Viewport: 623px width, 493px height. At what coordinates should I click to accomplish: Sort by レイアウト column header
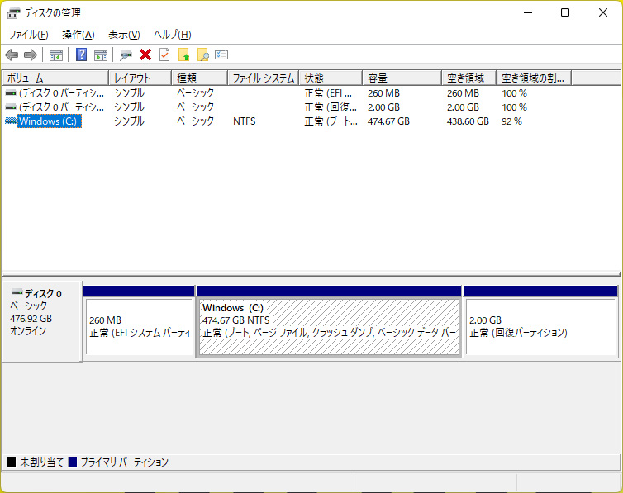140,78
